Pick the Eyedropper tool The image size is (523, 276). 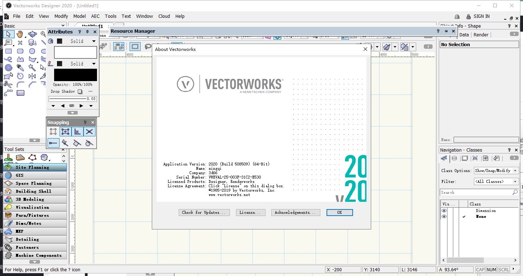pos(20,67)
